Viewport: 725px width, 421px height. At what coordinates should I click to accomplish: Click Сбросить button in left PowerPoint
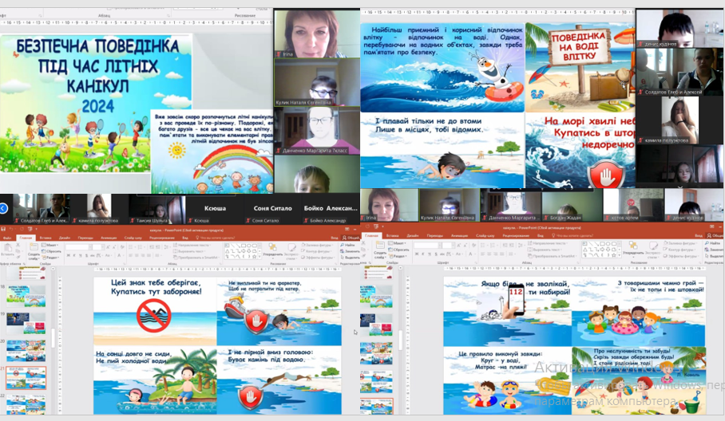point(51,252)
